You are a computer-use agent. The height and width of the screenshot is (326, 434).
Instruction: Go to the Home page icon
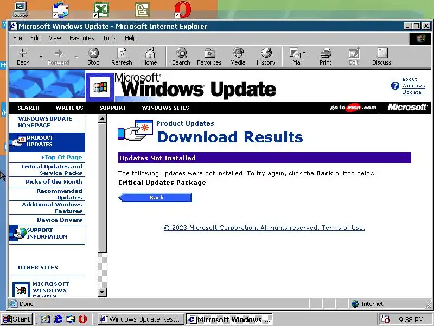point(150,53)
